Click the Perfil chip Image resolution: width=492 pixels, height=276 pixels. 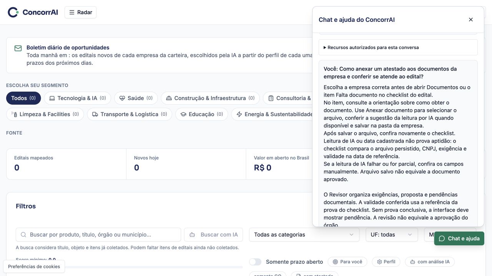(386, 262)
